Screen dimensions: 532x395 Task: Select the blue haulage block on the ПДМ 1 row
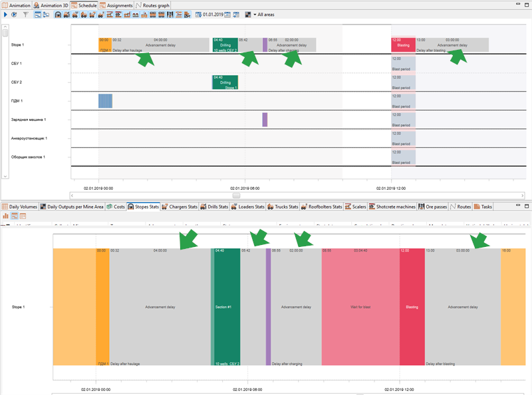[x=105, y=101]
